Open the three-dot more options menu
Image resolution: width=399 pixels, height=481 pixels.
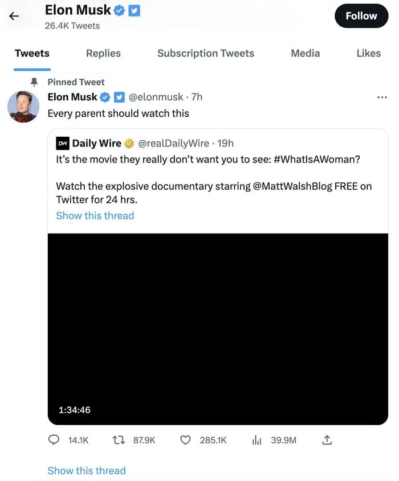tap(382, 97)
